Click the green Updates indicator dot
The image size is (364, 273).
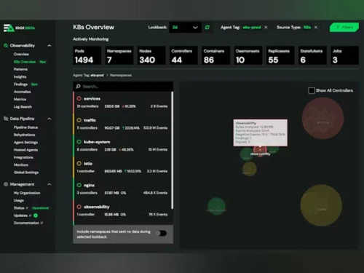click(36, 215)
